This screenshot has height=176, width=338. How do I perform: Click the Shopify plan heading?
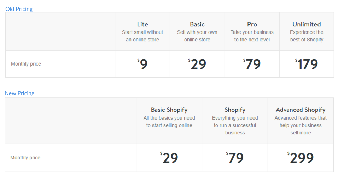click(235, 110)
